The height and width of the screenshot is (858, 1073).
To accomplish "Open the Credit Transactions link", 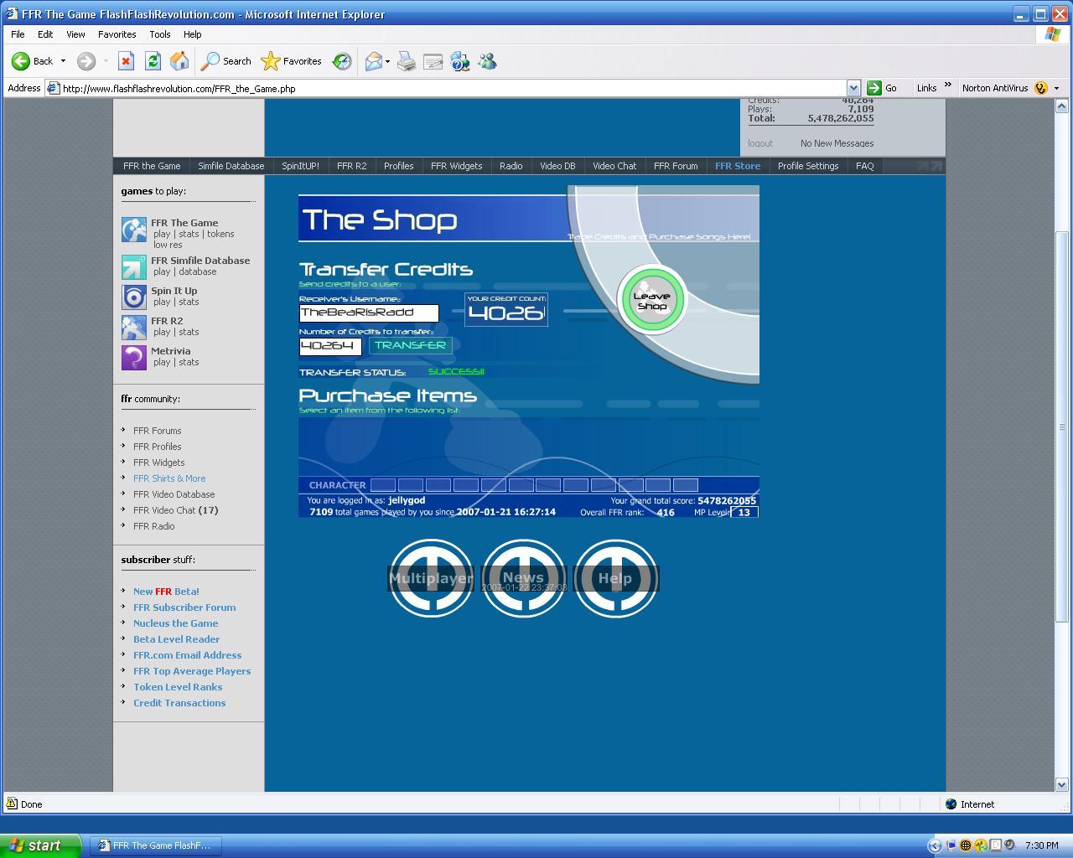I will coord(179,703).
